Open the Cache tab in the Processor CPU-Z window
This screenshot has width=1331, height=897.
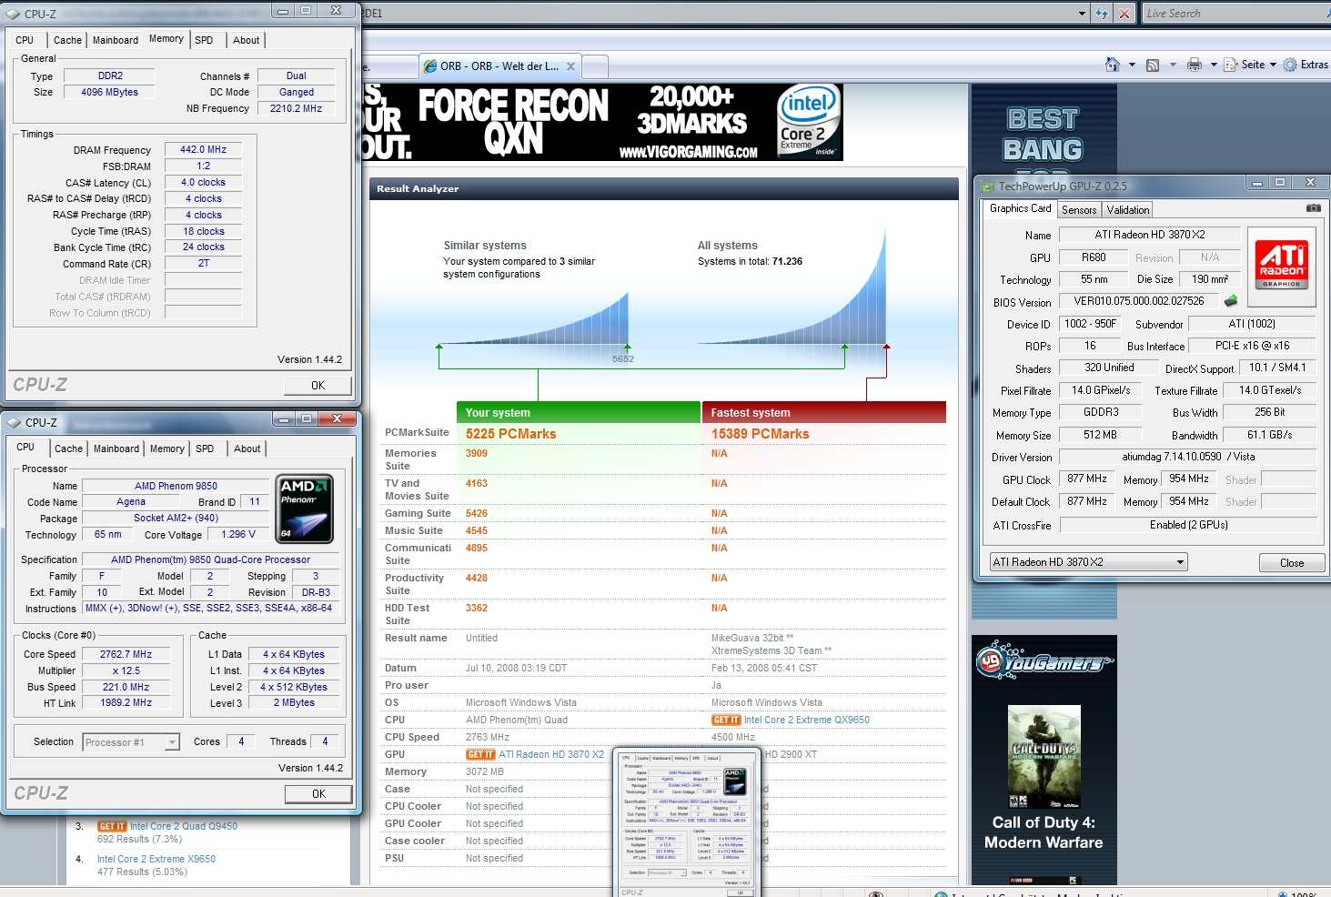68,448
